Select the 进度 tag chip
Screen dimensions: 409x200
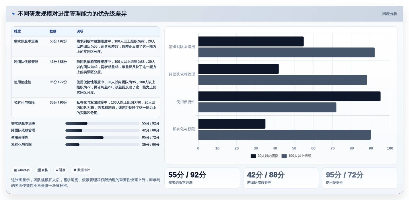[61, 170]
